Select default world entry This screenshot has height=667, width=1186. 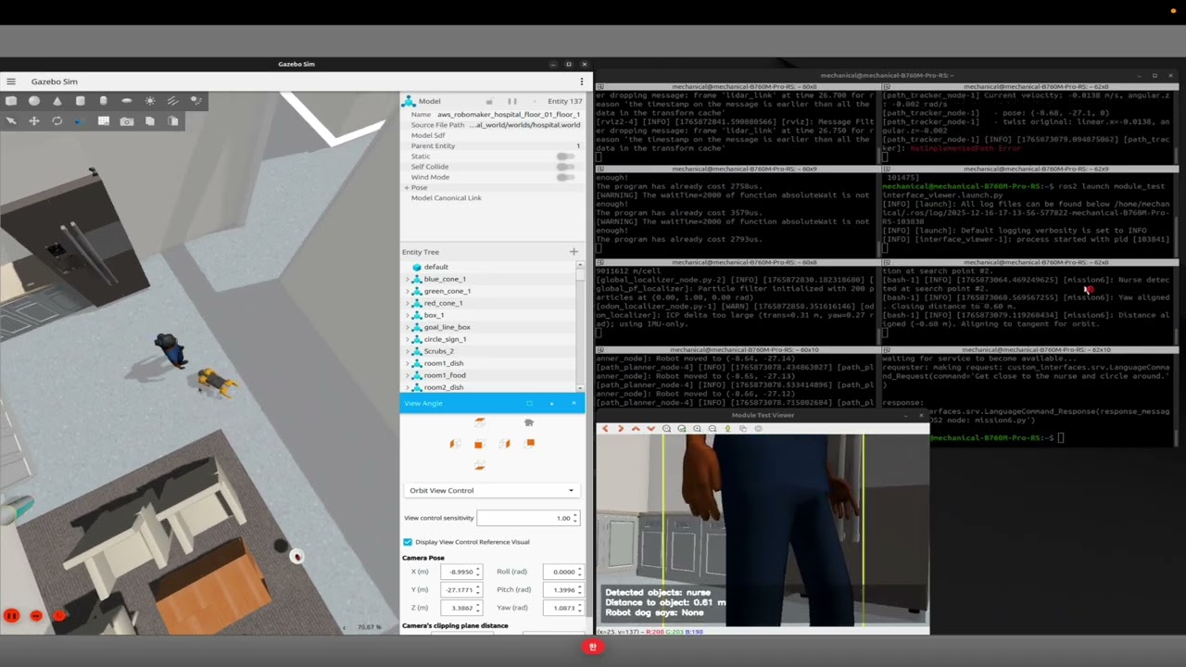[436, 267]
